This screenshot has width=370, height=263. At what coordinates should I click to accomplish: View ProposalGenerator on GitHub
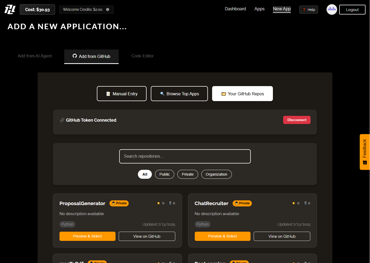pos(147,236)
